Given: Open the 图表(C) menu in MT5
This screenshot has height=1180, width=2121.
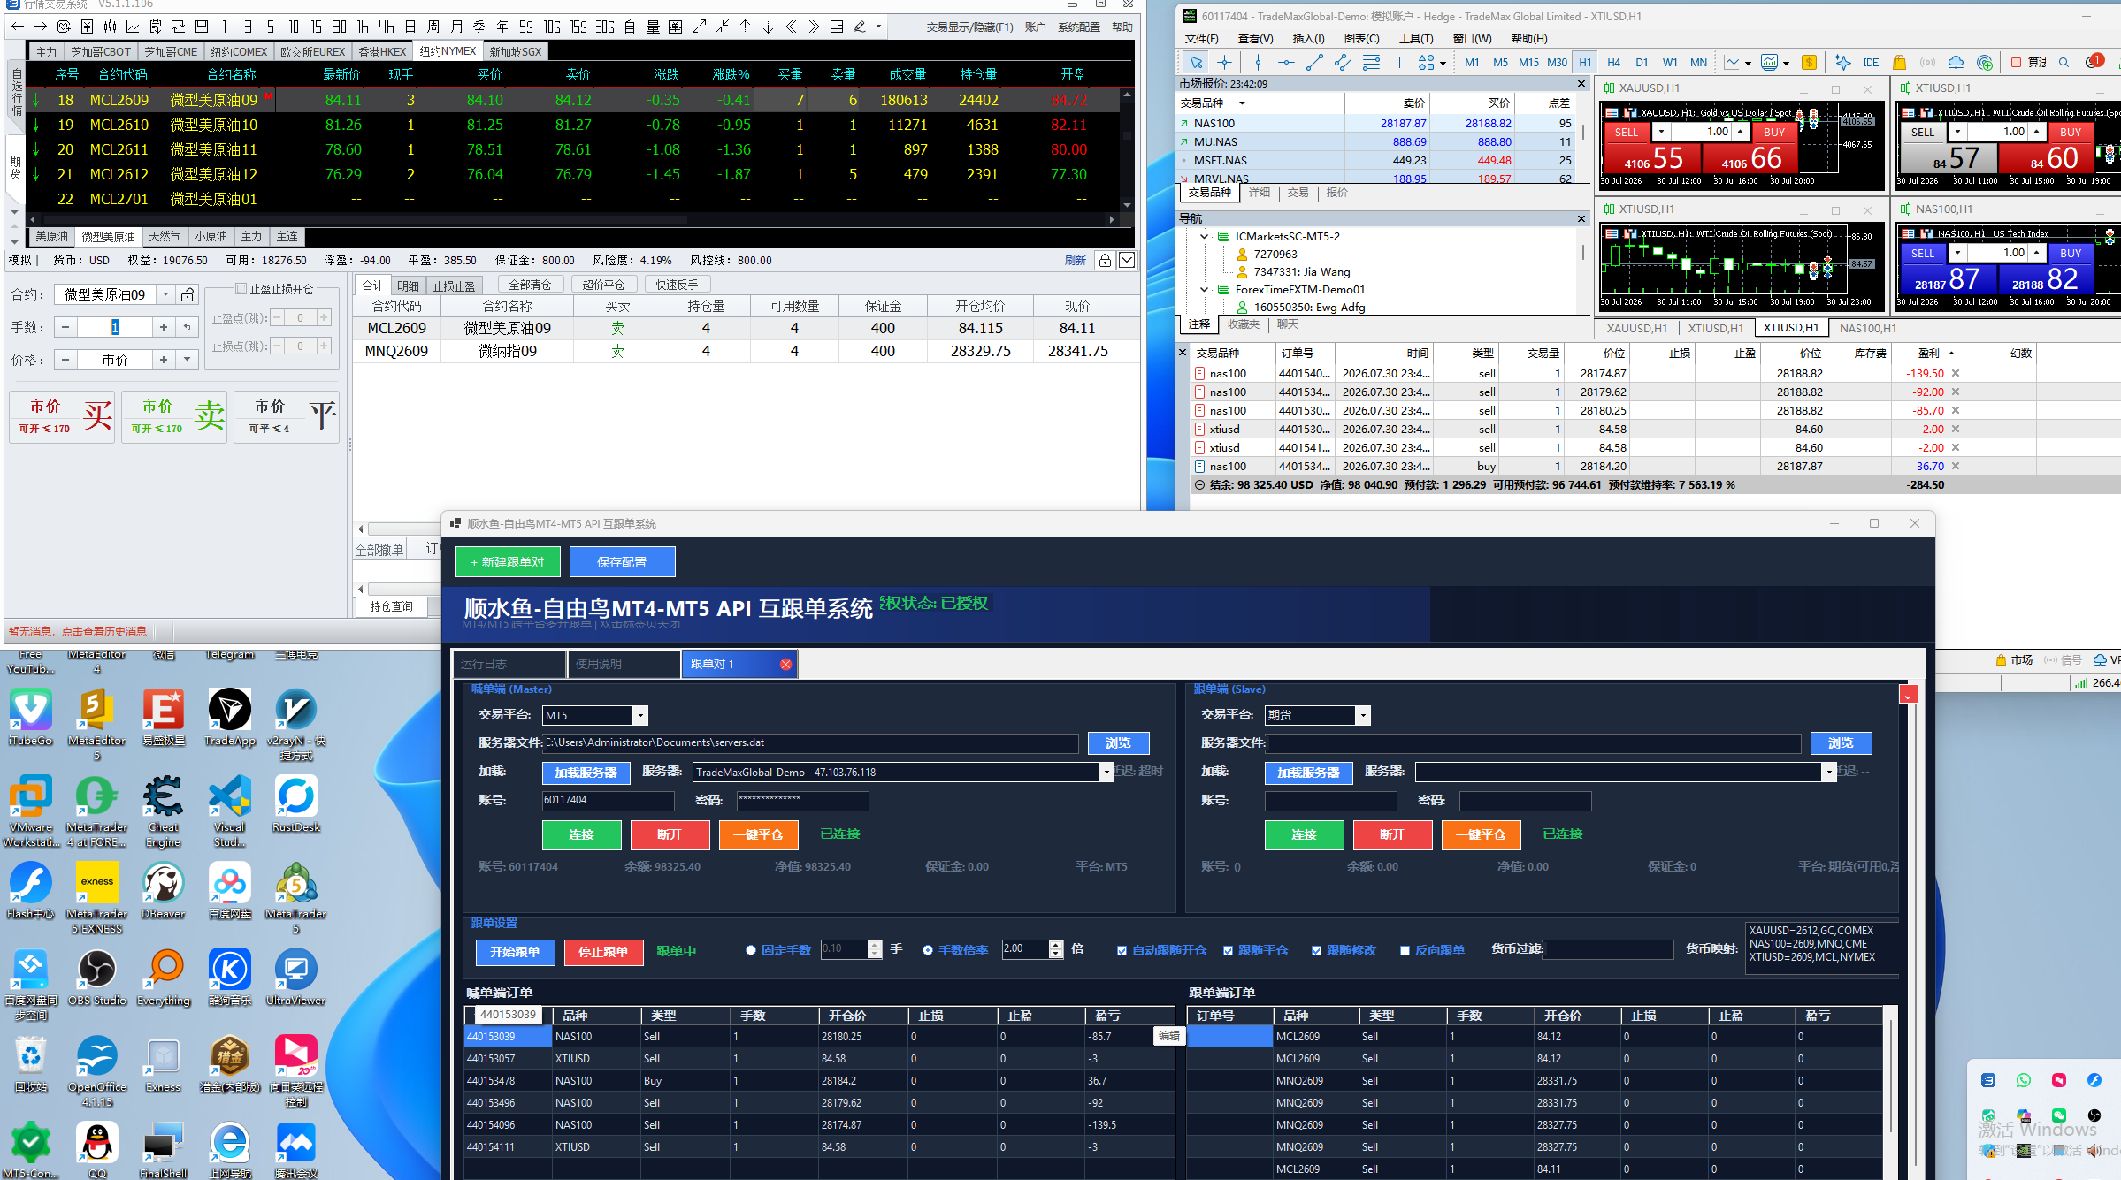Looking at the screenshot, I should point(1361,38).
